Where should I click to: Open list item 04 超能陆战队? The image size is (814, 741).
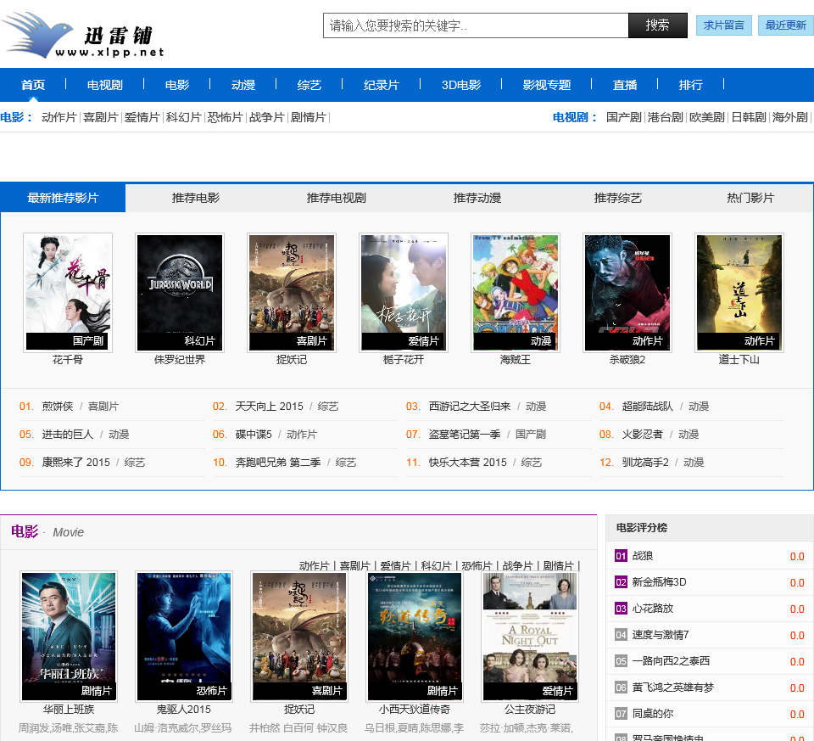[647, 407]
